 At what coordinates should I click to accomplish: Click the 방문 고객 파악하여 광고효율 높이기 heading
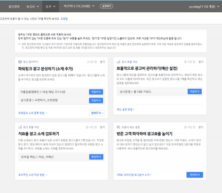(x=145, y=134)
